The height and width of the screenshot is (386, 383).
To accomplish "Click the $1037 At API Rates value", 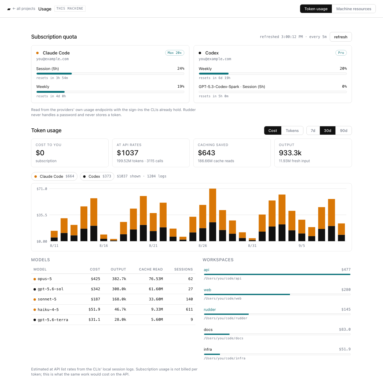I will point(127,153).
